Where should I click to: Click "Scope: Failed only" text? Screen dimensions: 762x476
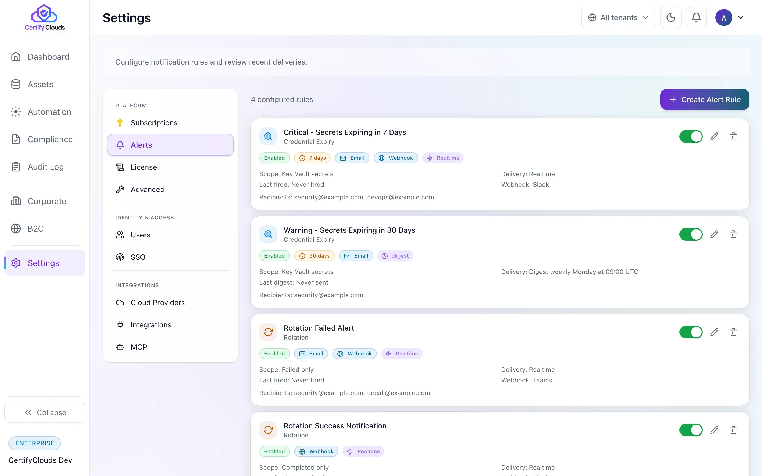(x=286, y=370)
